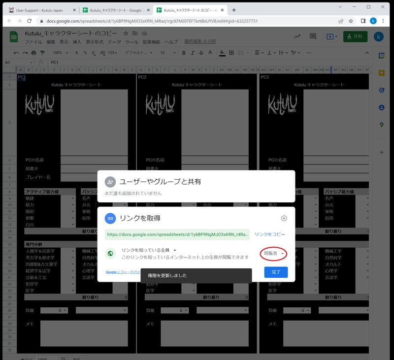394x360 pixels.
Task: Click the print icon in toolbar
Action: 33,53
